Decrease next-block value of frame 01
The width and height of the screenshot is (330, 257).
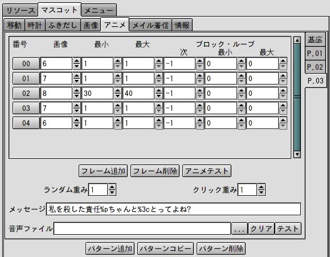[x=199, y=81]
